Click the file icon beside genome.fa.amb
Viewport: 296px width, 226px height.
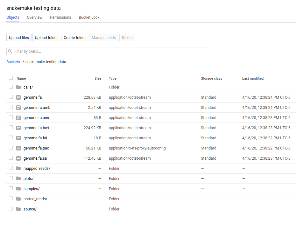tap(18, 108)
